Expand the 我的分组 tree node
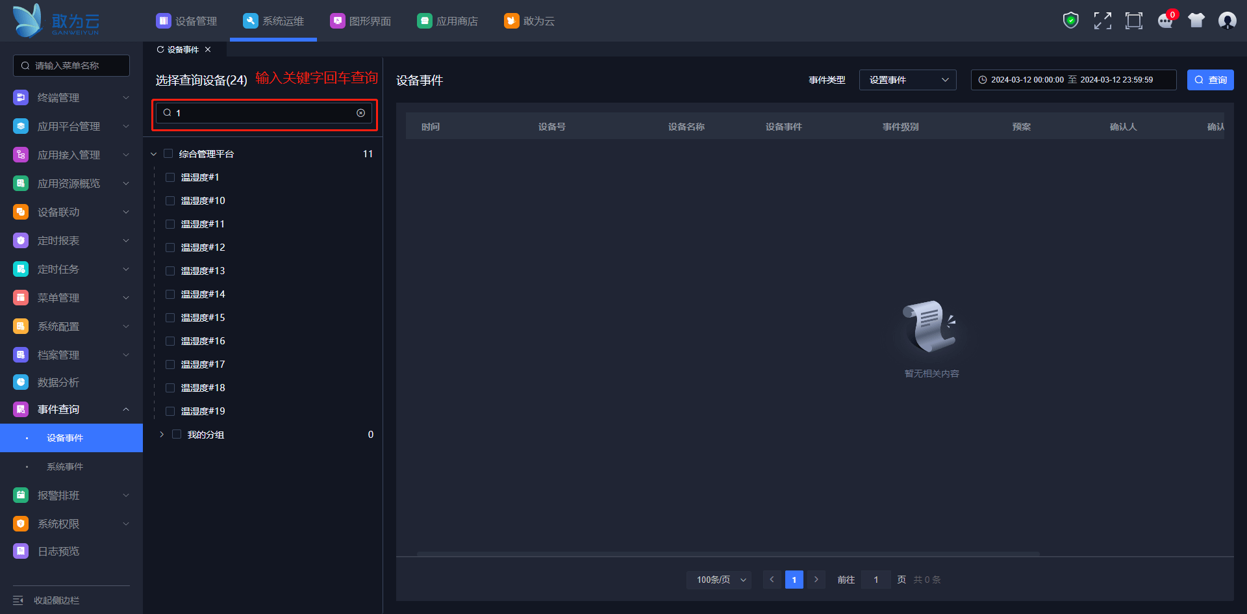This screenshot has height=614, width=1247. click(x=162, y=434)
